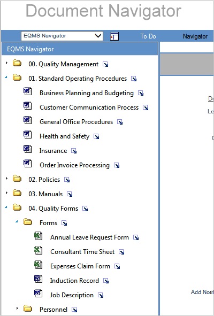Expand the Personnel folder
The image size is (214, 316).
click(17, 308)
